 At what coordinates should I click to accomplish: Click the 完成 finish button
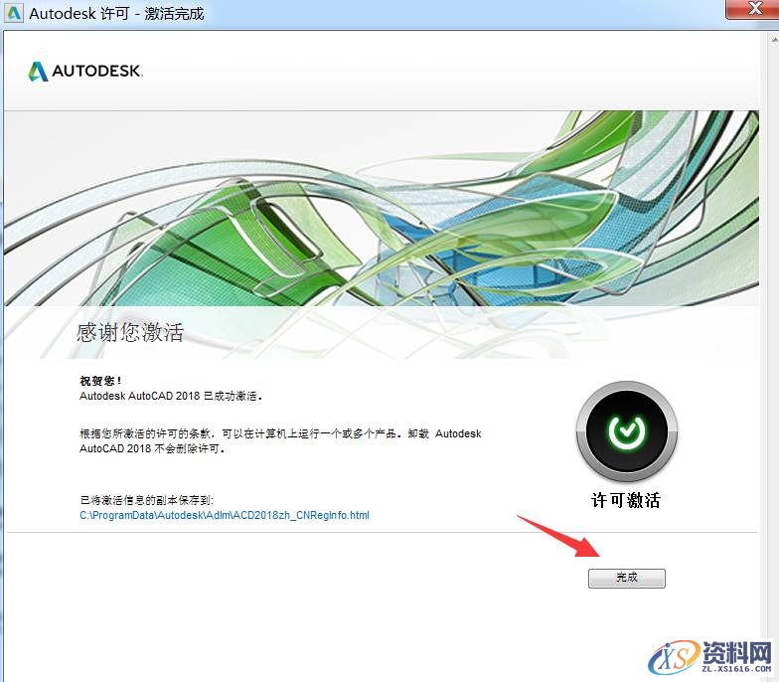[x=626, y=579]
